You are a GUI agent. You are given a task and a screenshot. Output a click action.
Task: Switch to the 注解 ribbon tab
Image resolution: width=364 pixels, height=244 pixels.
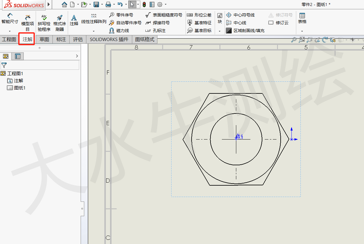(x=28, y=39)
